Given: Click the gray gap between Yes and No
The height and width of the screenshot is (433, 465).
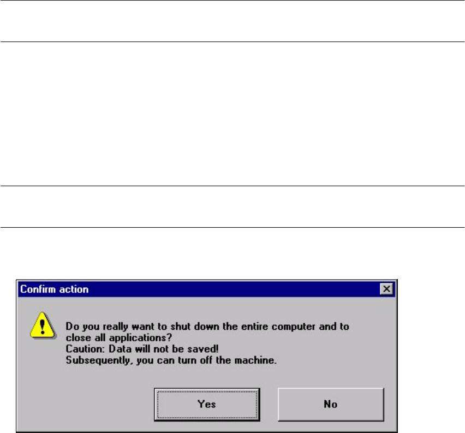Looking at the screenshot, I should tap(269, 404).
